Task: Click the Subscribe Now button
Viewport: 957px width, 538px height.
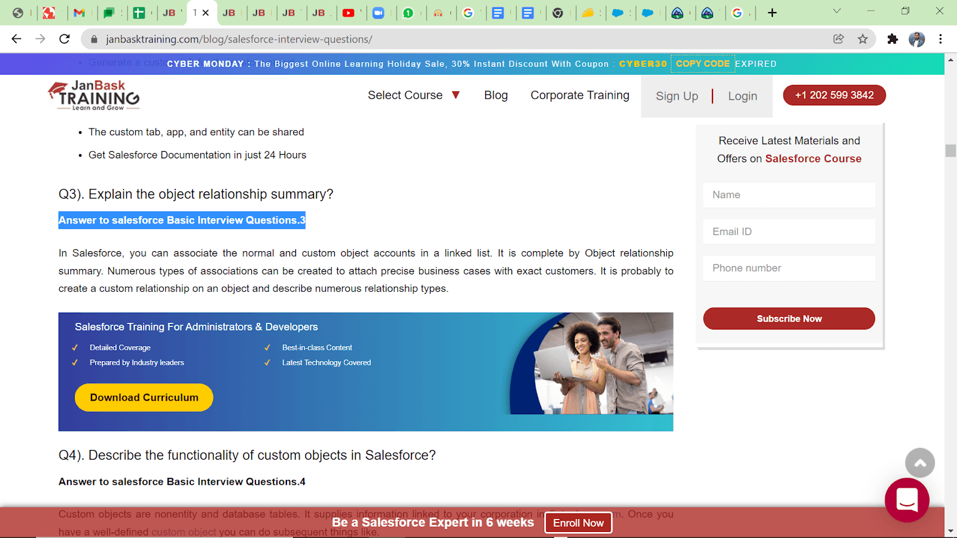Action: 789,319
